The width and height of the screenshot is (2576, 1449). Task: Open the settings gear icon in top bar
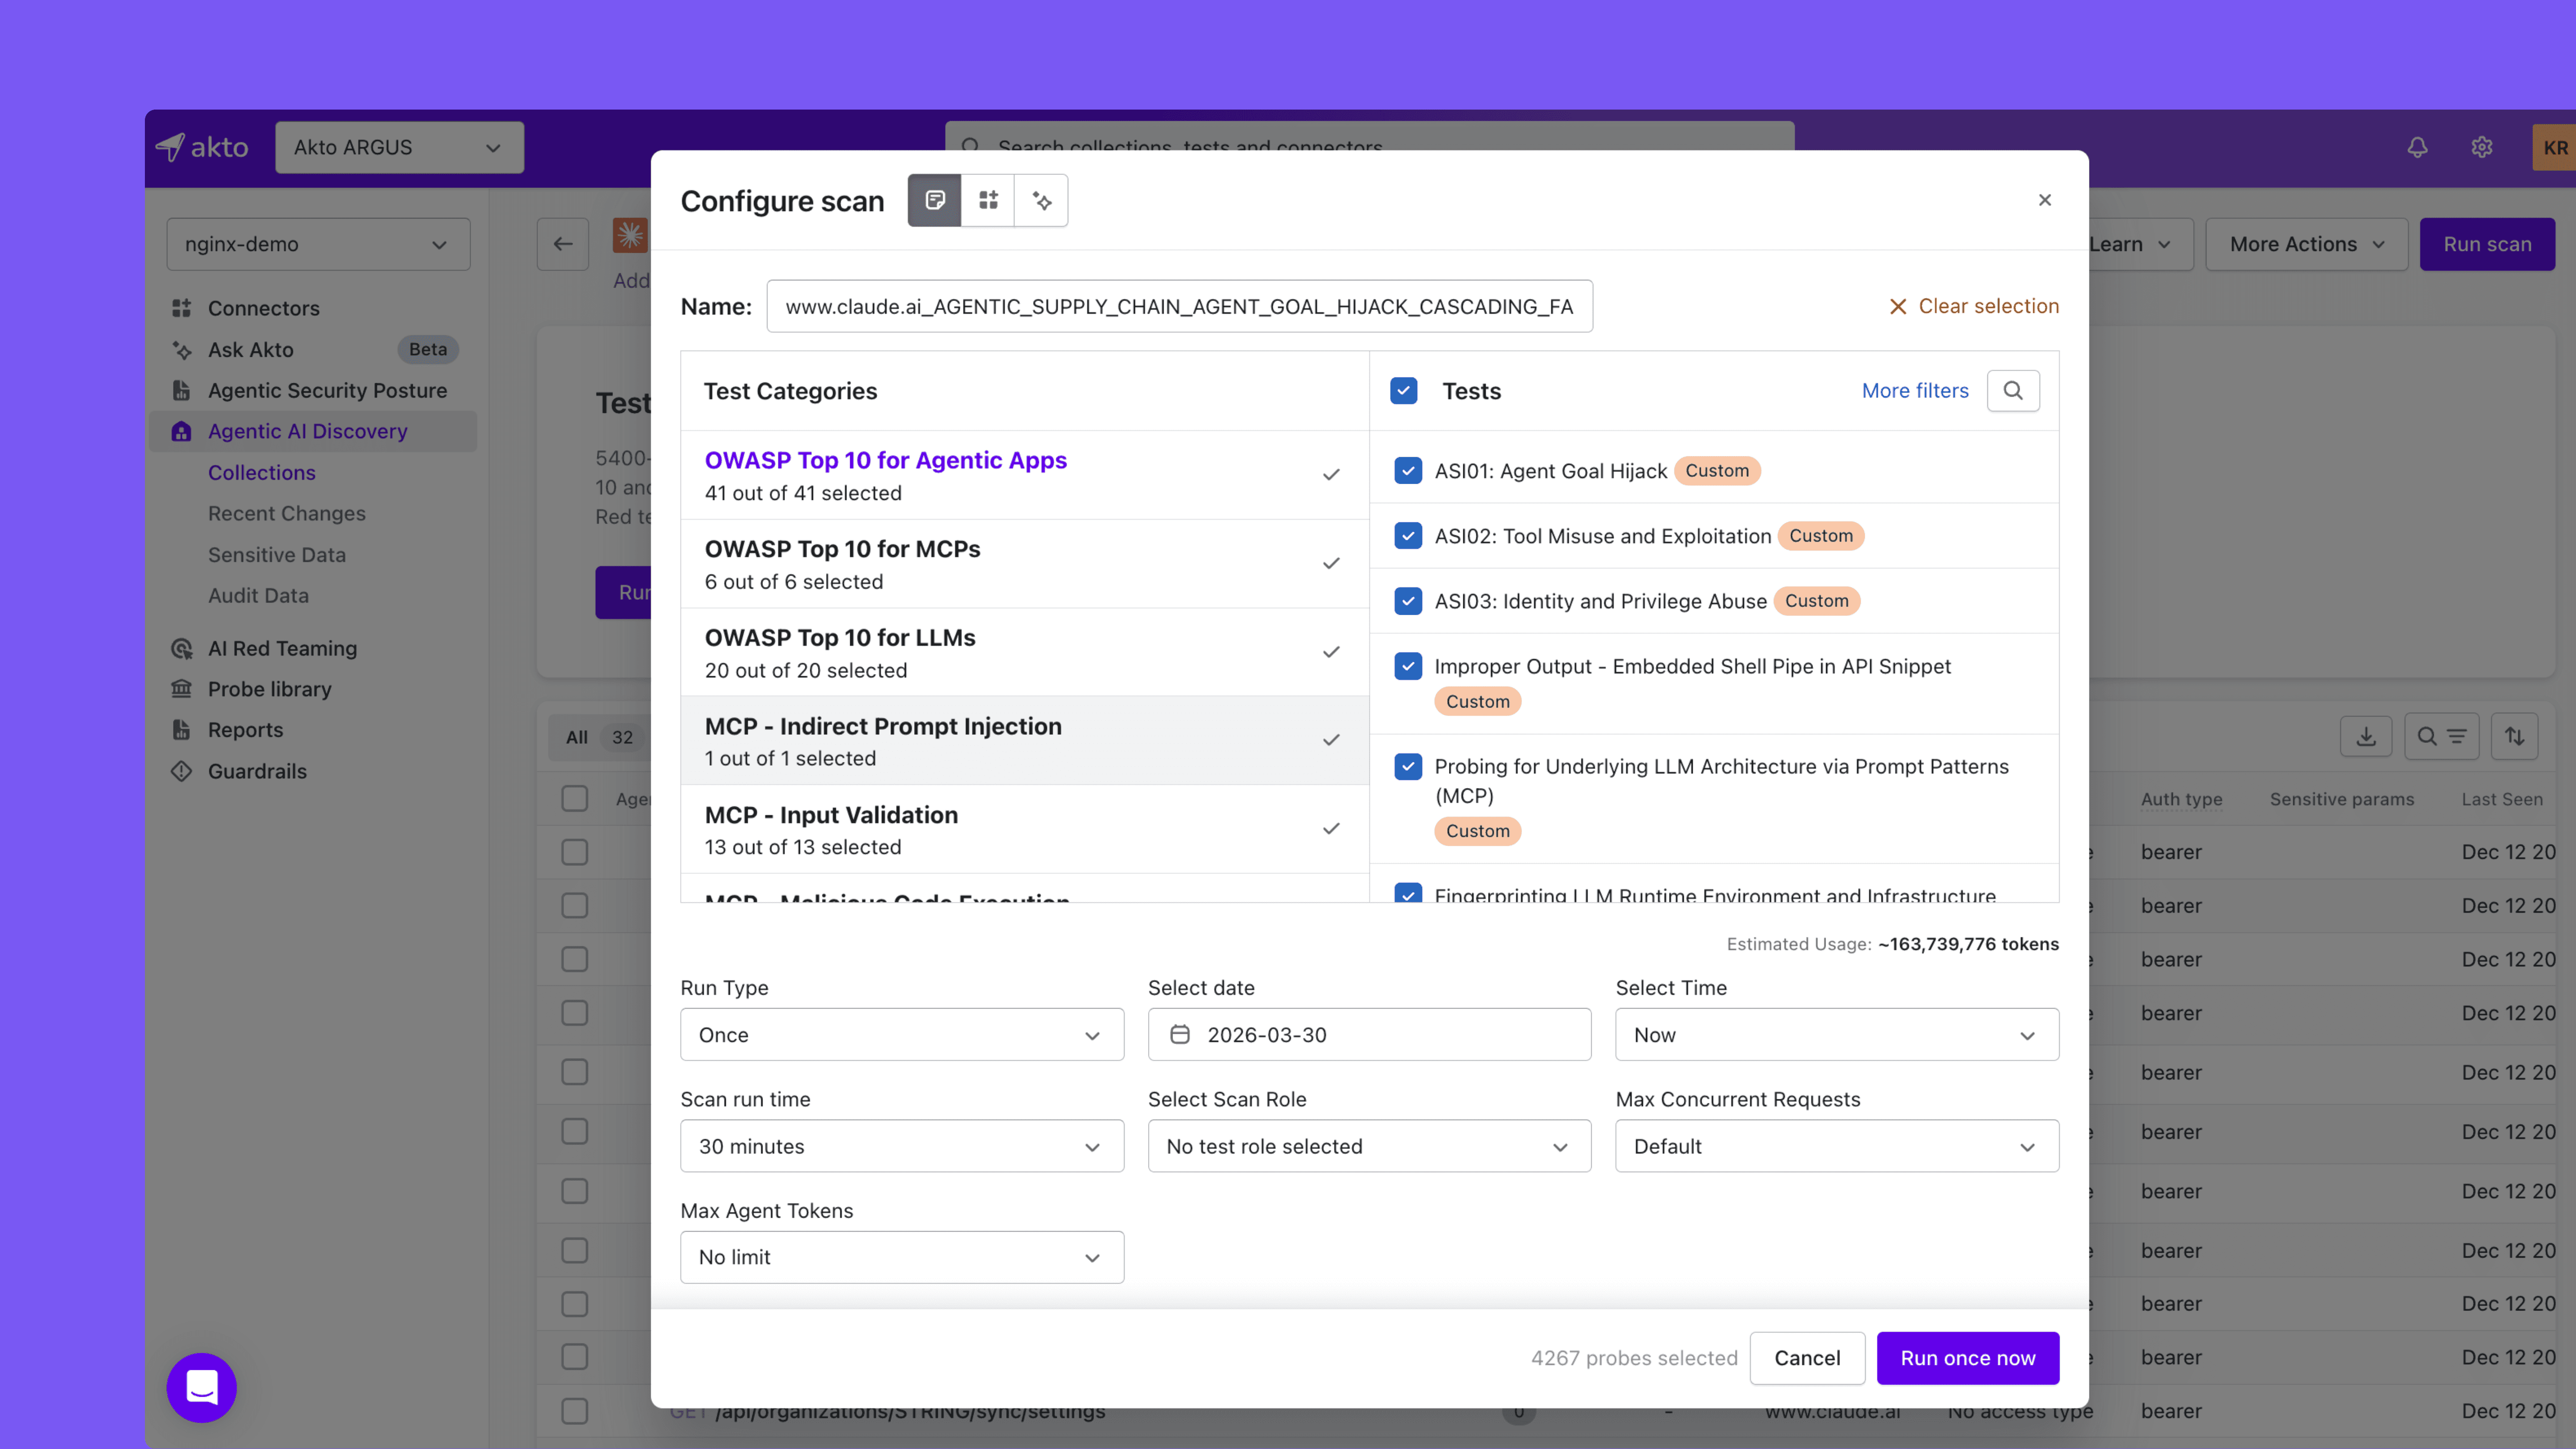(2481, 147)
